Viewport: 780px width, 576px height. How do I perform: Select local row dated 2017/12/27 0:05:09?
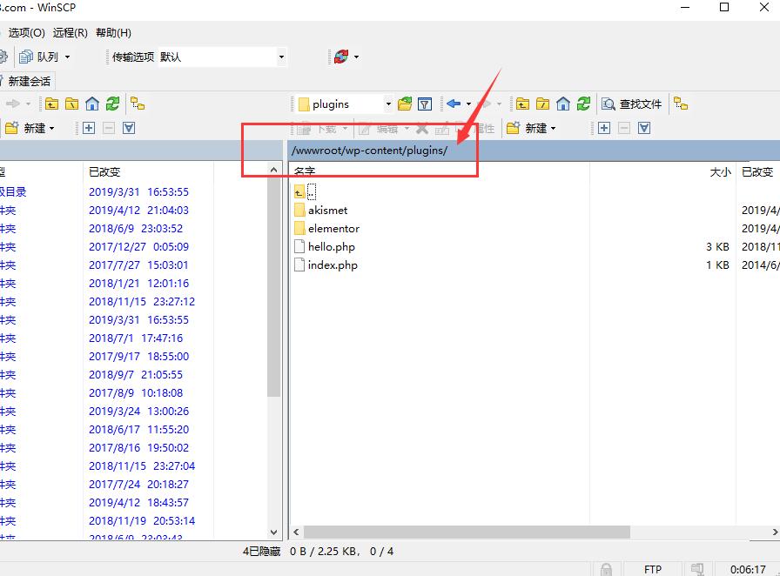138,247
